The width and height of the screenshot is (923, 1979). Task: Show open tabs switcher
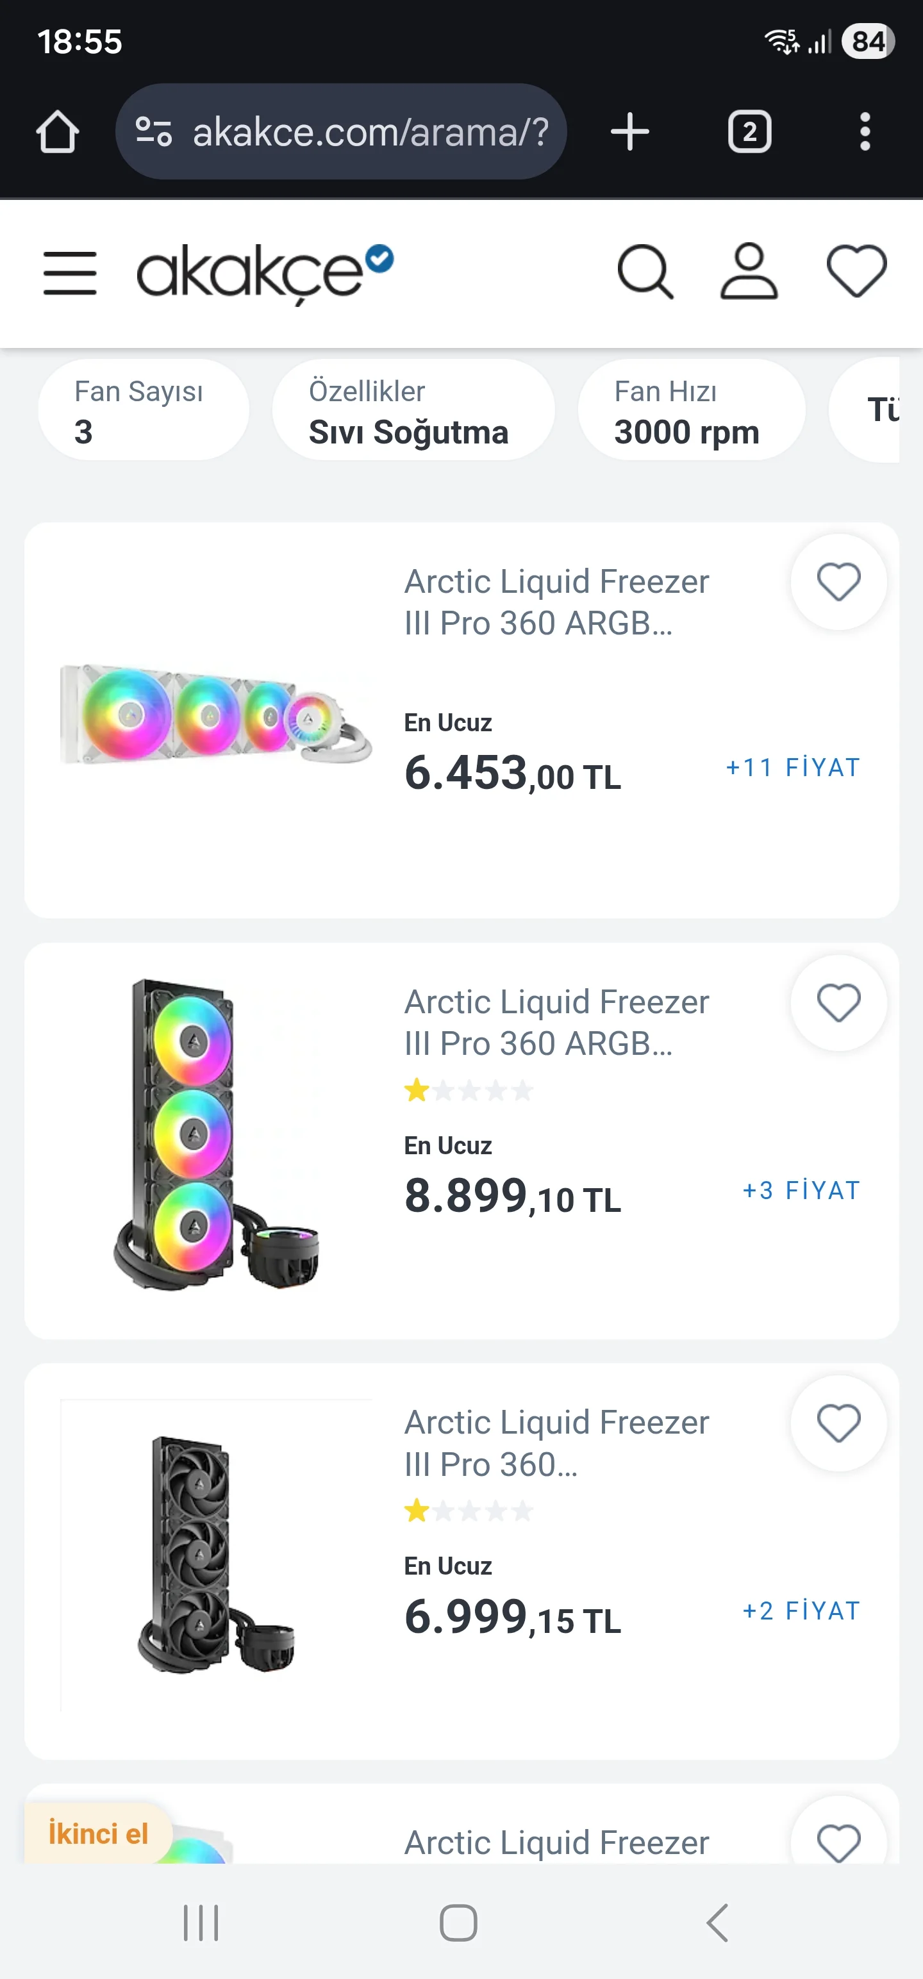(x=749, y=132)
